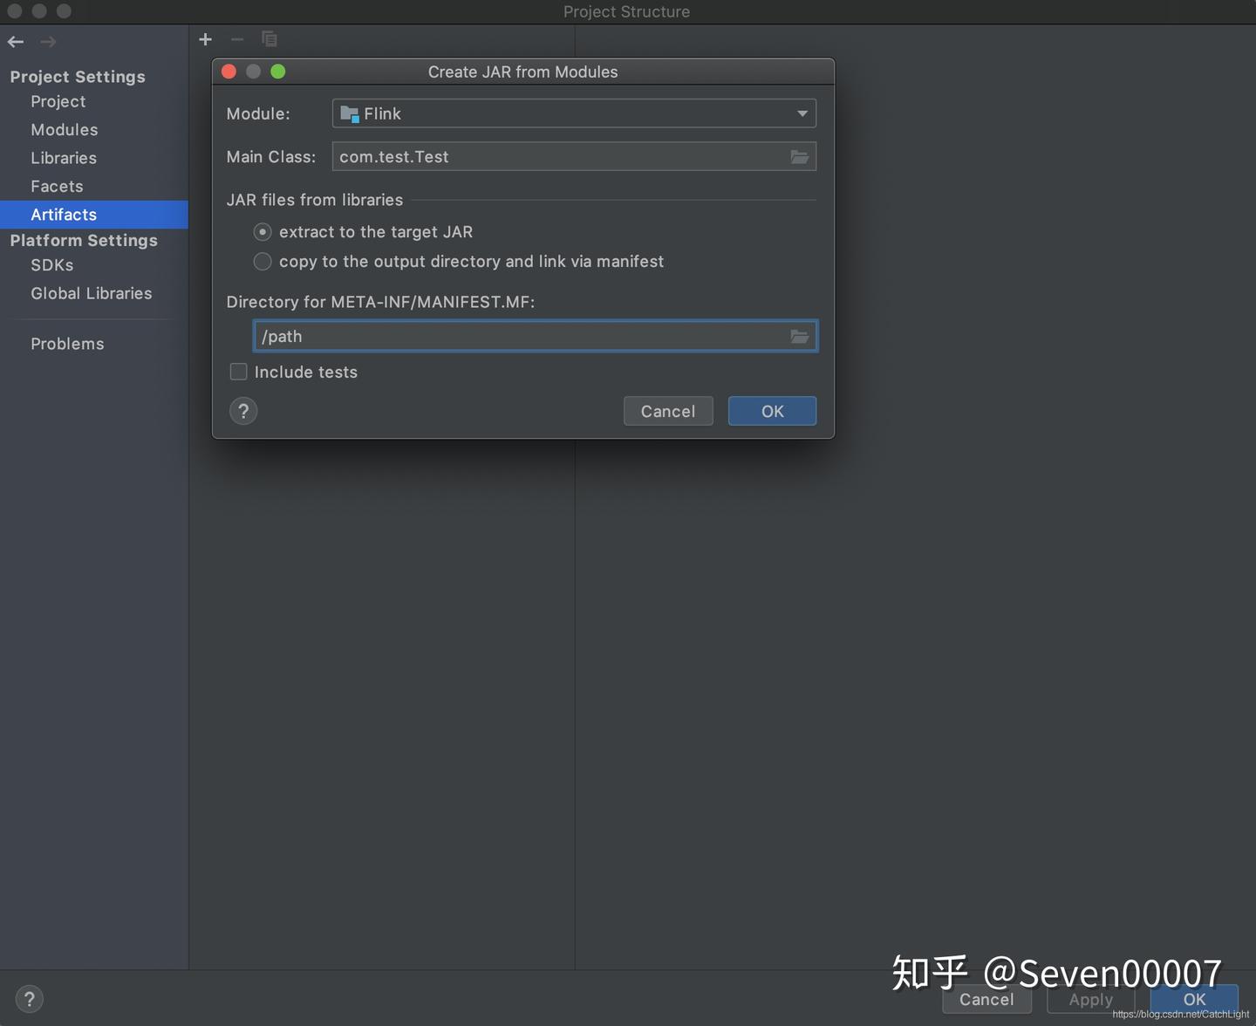Click the Remove artifact minus icon
This screenshot has width=1256, height=1026.
point(237,38)
